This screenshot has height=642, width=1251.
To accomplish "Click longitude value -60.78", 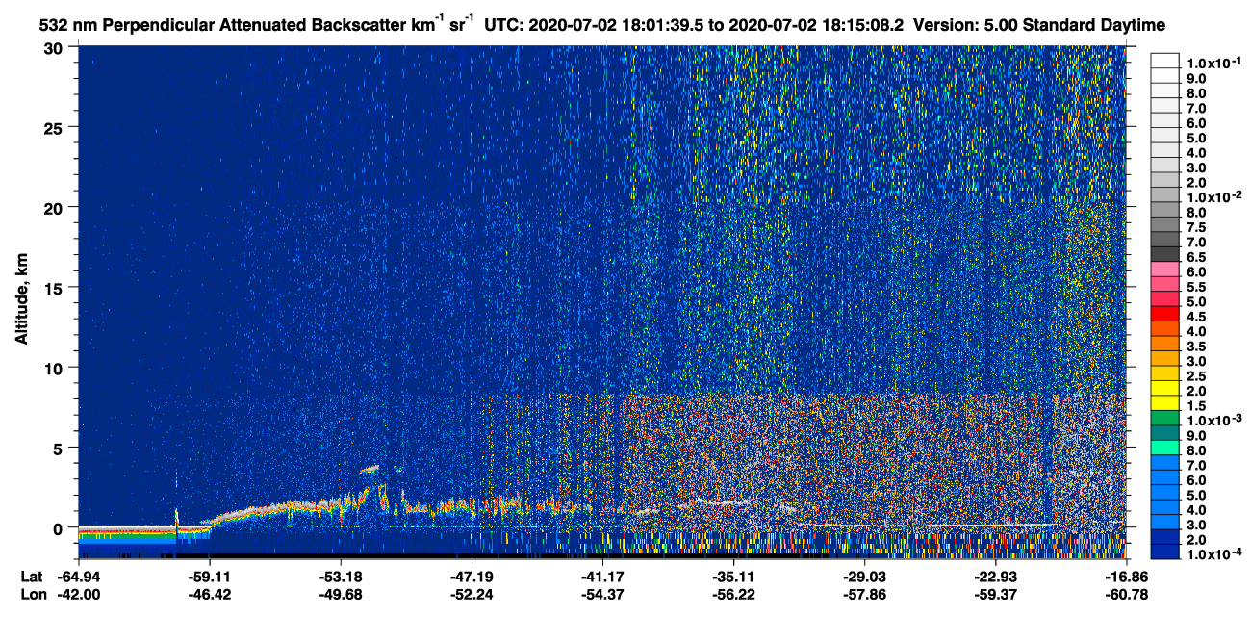I will tap(1126, 594).
